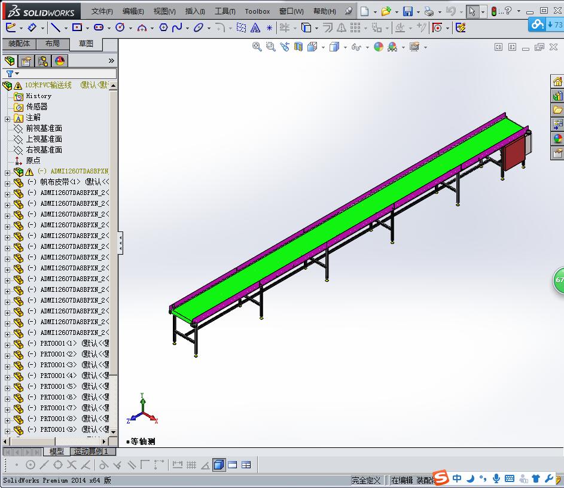The image size is (564, 488).
Task: Select the Line sketch tool
Action: click(56, 28)
